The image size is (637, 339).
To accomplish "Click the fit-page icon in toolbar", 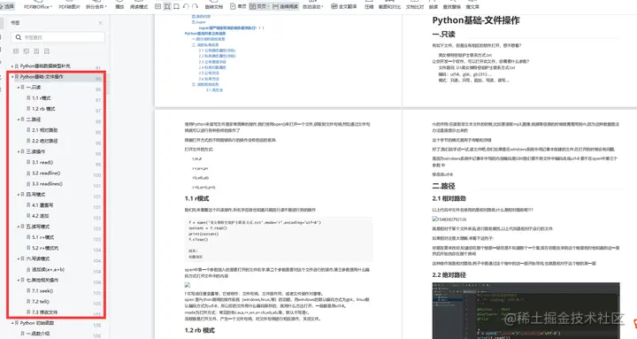I will click(x=167, y=6).
